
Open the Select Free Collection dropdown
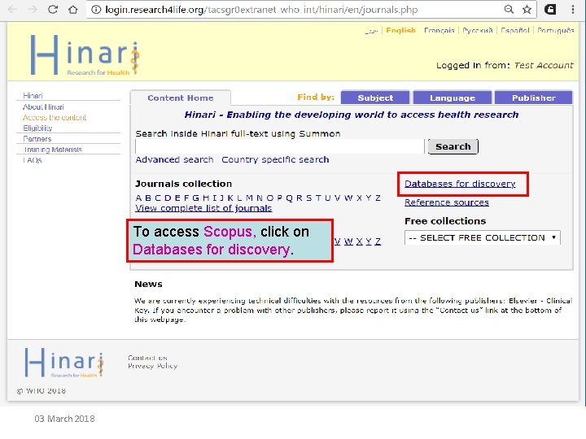point(482,237)
